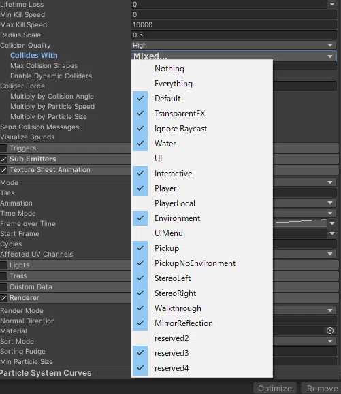This screenshot has width=341, height=394.
Task: Enable the UiMenu layer
Action: [201, 233]
